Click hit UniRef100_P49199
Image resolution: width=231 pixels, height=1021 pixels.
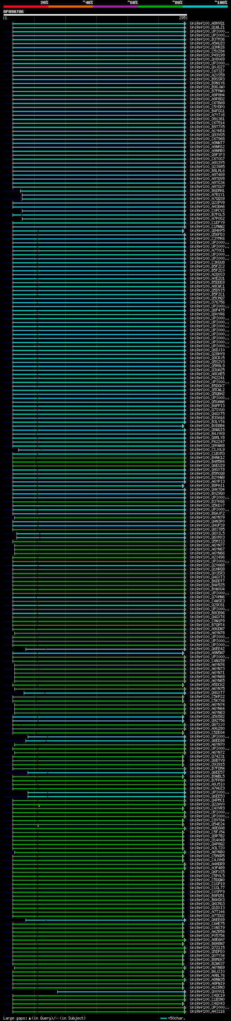point(207,55)
